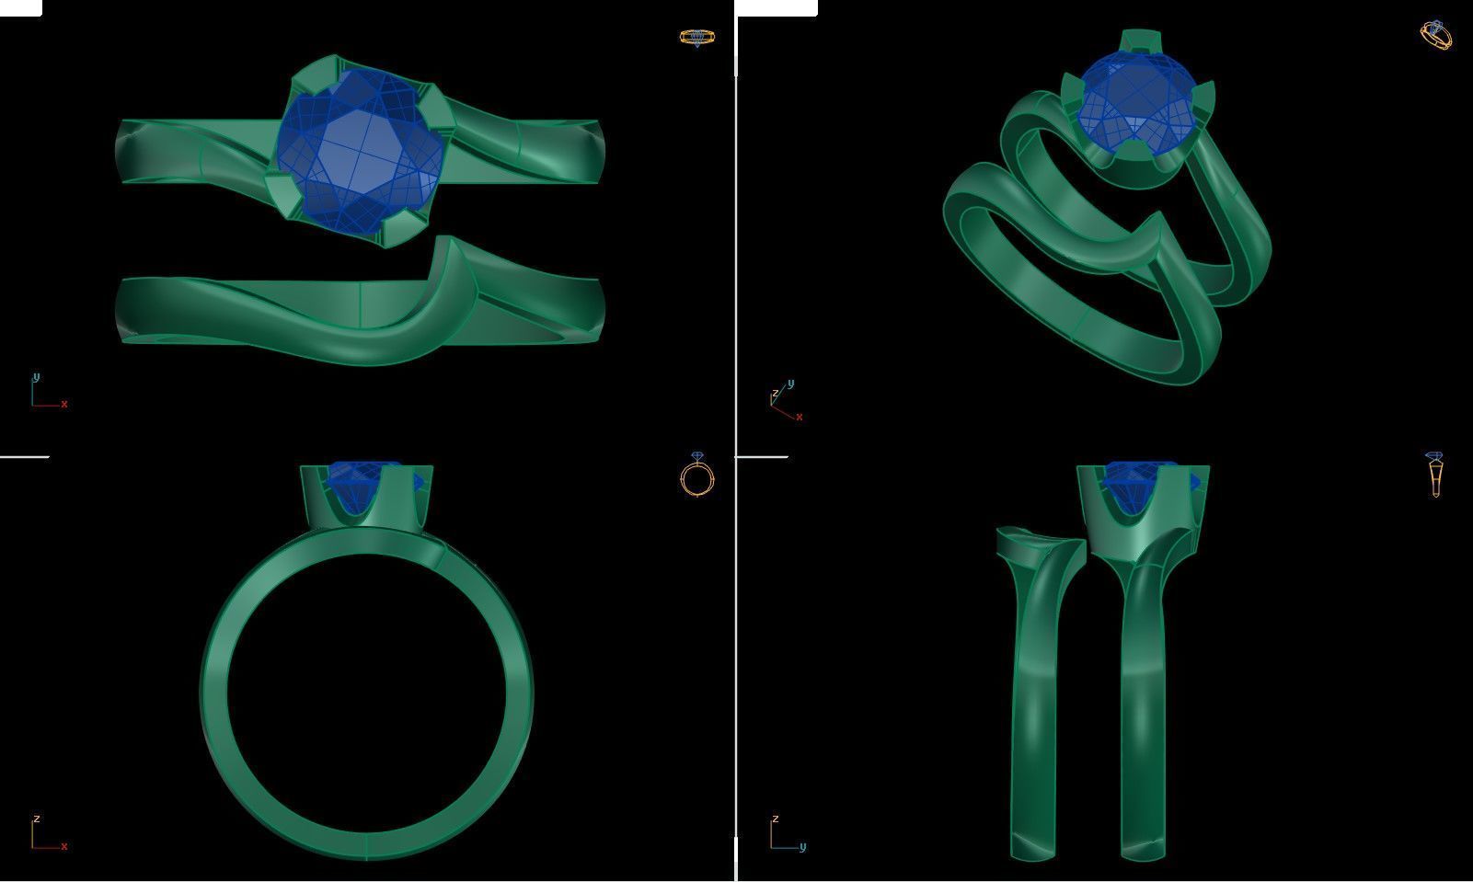Select the prong setting head in front view
The width and height of the screenshot is (1473, 882).
(x=366, y=497)
